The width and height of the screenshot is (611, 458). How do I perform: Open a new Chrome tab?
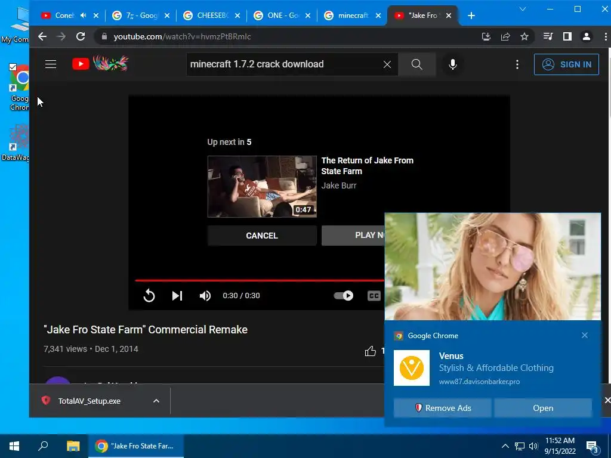click(x=471, y=16)
